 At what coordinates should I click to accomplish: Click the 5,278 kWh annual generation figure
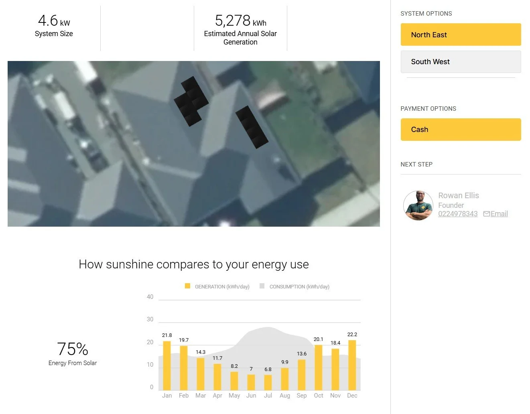pos(240,20)
